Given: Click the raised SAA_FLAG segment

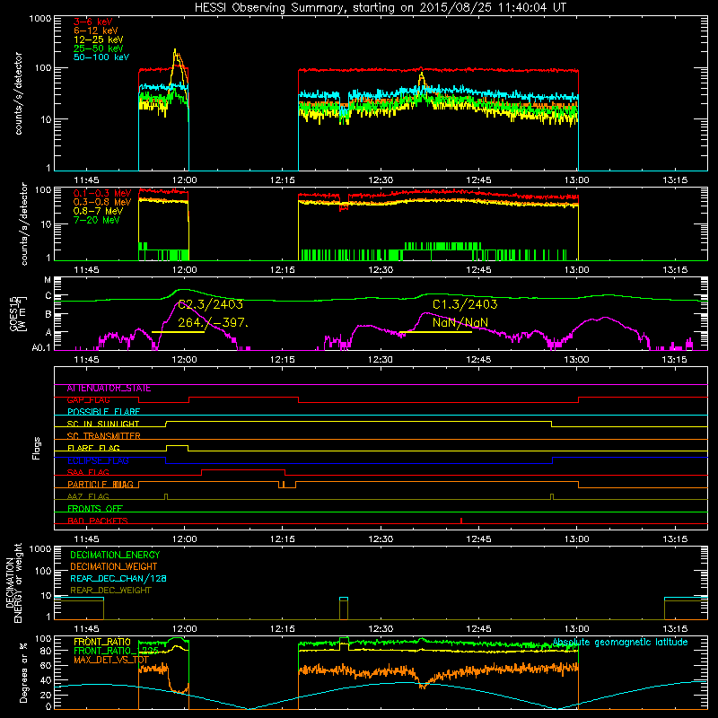Looking at the screenshot, I should [243, 470].
